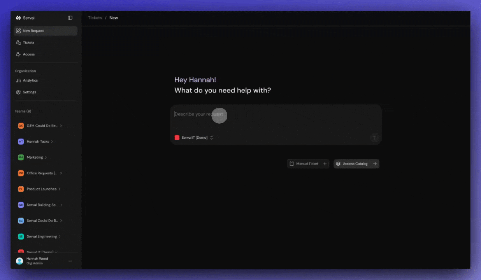Click the Settings gear icon
The image size is (481, 280).
[x=19, y=92]
